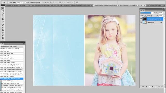Select the Healing Brush tool
The height and width of the screenshot is (93, 166).
(3, 25)
